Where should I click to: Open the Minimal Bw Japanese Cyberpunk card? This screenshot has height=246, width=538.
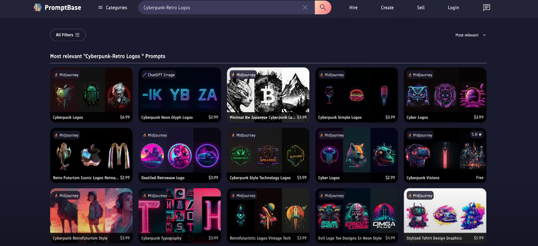click(x=268, y=95)
